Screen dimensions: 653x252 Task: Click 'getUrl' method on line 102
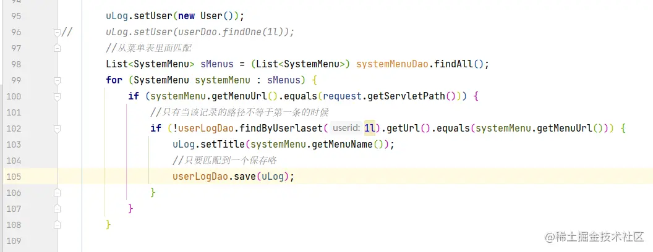coord(403,128)
